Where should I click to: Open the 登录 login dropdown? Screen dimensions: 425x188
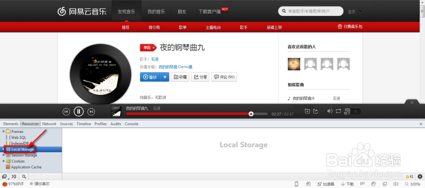pyautogui.click(x=355, y=11)
